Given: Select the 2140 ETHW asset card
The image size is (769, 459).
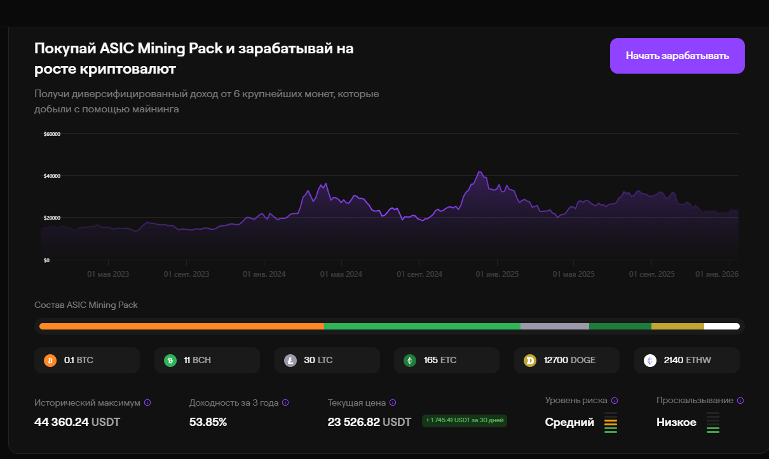Looking at the screenshot, I should (x=687, y=360).
